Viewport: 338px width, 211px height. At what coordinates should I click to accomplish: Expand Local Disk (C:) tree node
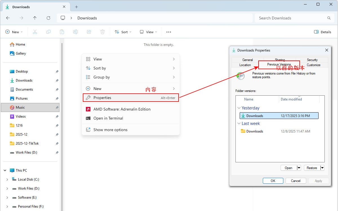[7, 179]
